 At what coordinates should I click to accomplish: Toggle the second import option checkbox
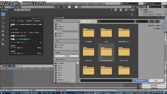coord(162,28)
